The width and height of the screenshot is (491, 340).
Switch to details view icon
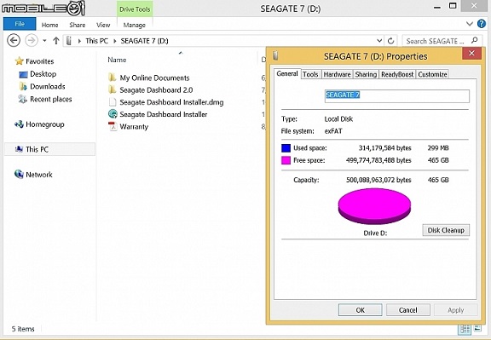(465, 329)
